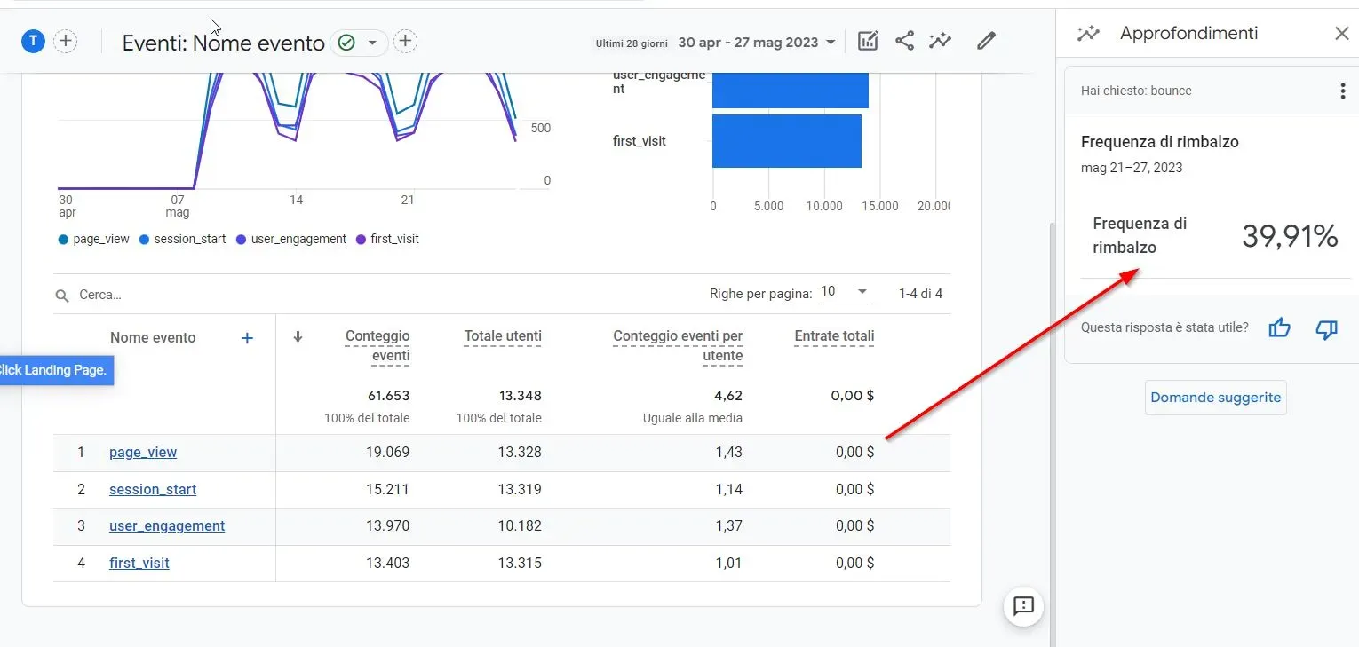The image size is (1359, 647).
Task: Expand the Righe per pagina dropdown
Action: 845,293
